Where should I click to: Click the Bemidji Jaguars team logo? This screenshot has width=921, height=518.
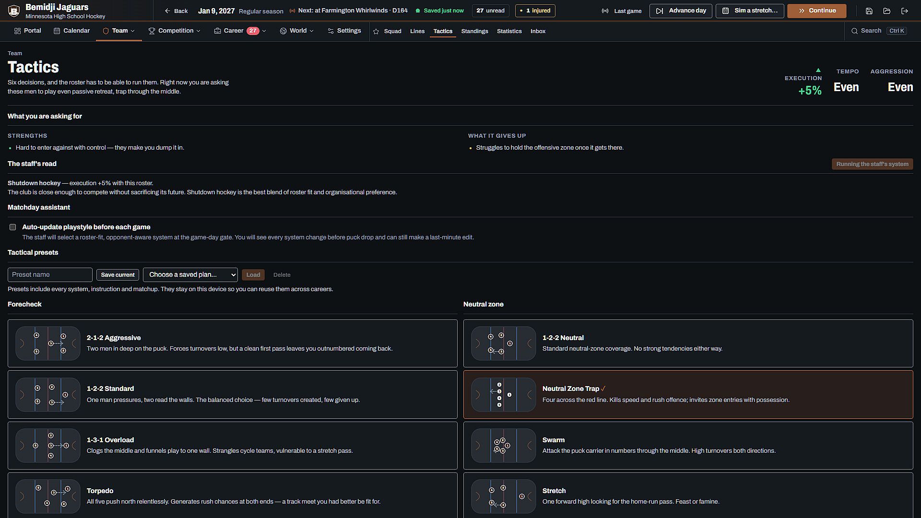(14, 11)
